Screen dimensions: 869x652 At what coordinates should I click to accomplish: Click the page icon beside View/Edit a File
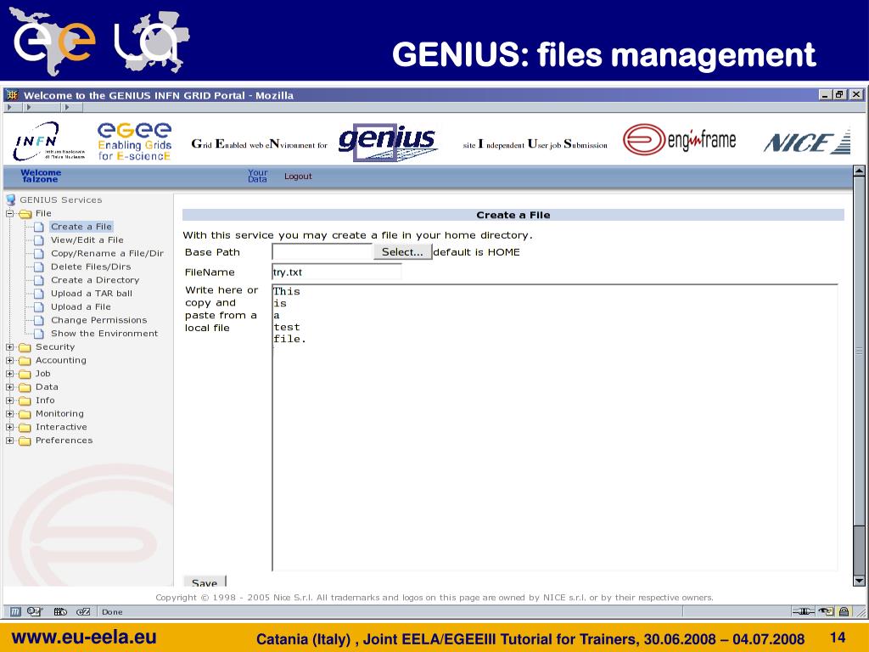tap(39, 240)
